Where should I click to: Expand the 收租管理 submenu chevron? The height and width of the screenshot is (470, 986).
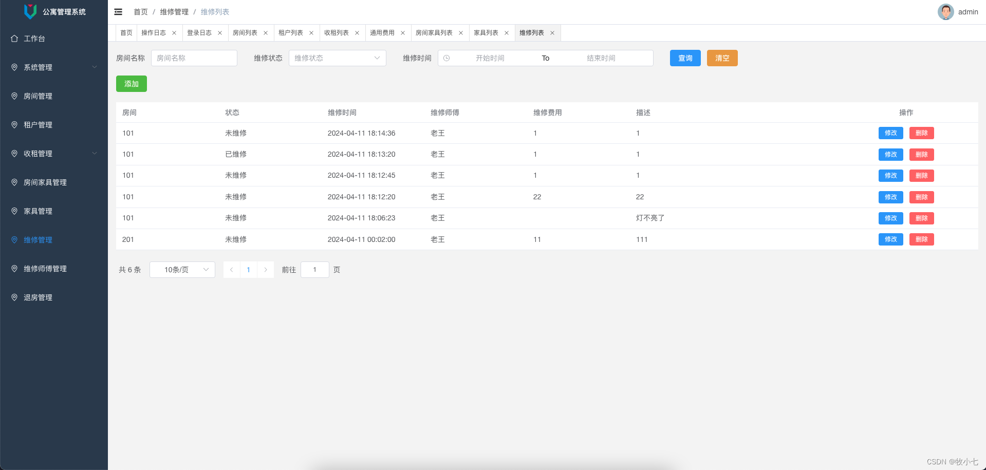click(x=95, y=154)
